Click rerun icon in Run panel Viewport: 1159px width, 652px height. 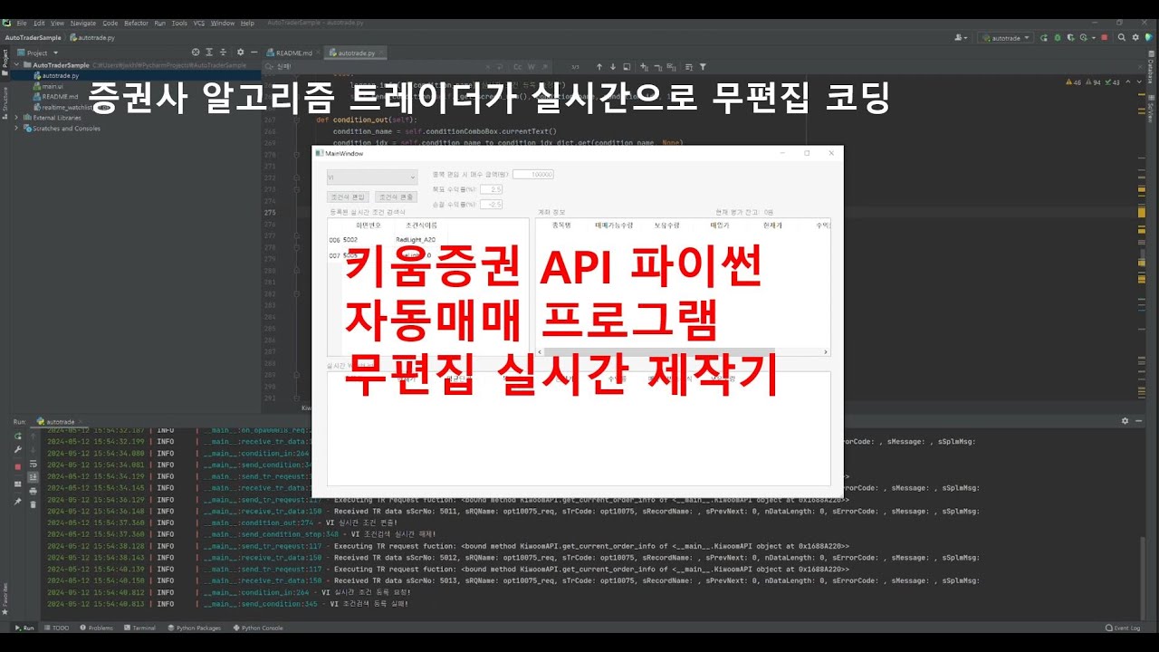[17, 436]
